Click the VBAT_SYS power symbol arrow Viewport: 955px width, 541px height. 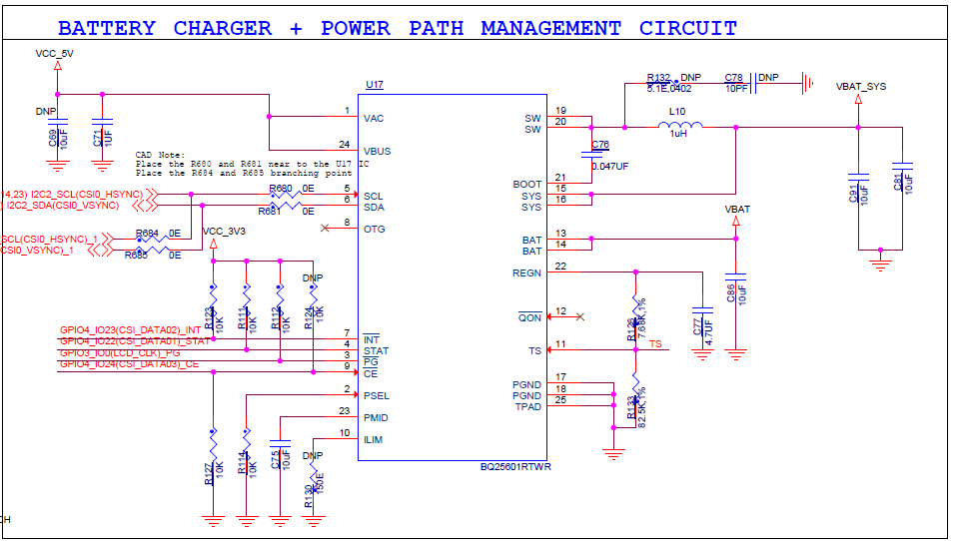858,99
